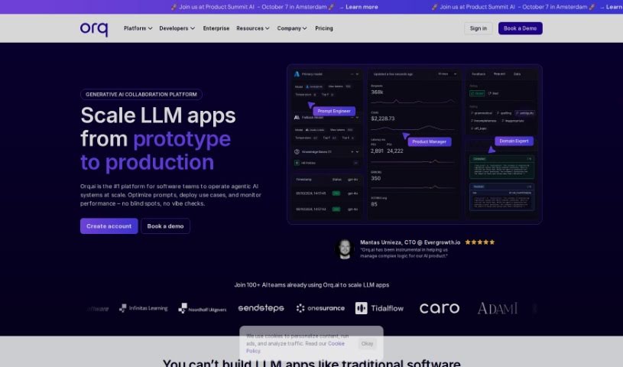The width and height of the screenshot is (623, 367).
Task: Click the HR Policies item icon
Action: tap(297, 163)
